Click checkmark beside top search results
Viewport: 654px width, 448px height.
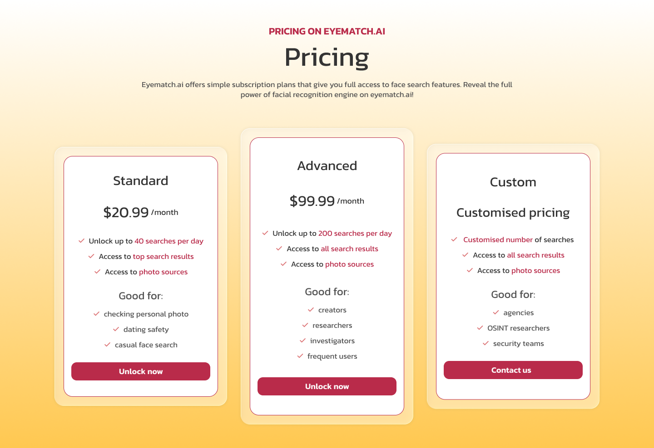click(x=91, y=256)
